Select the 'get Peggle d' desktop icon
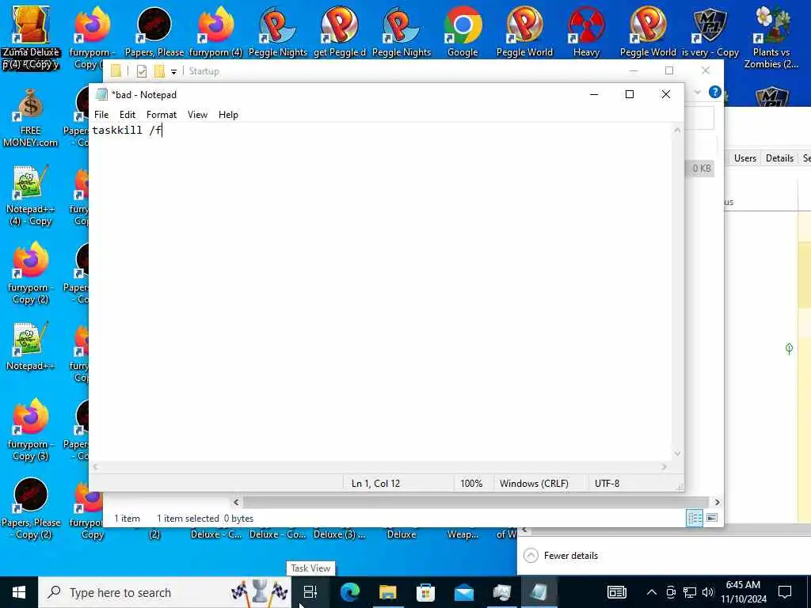 point(339,32)
